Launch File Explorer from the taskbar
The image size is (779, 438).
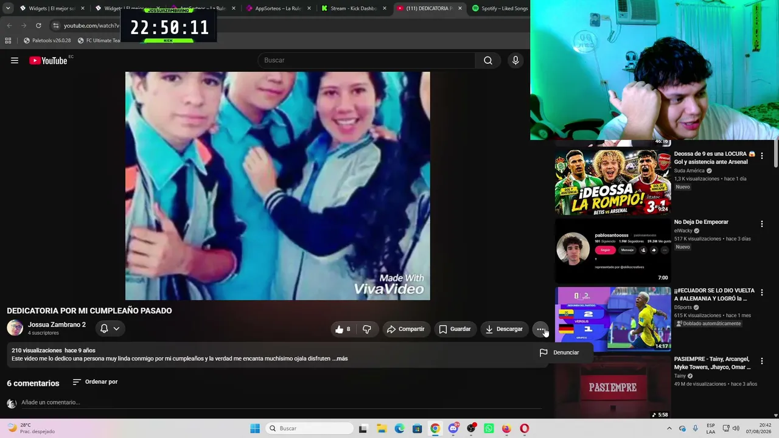coord(381,428)
